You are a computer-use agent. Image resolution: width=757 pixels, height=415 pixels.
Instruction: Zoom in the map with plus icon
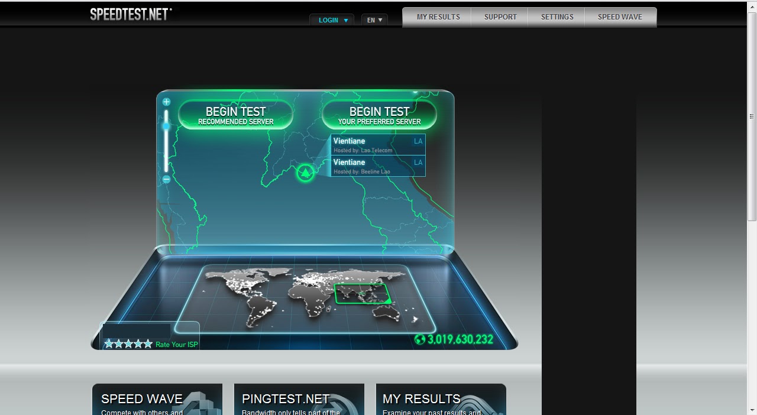tap(166, 102)
